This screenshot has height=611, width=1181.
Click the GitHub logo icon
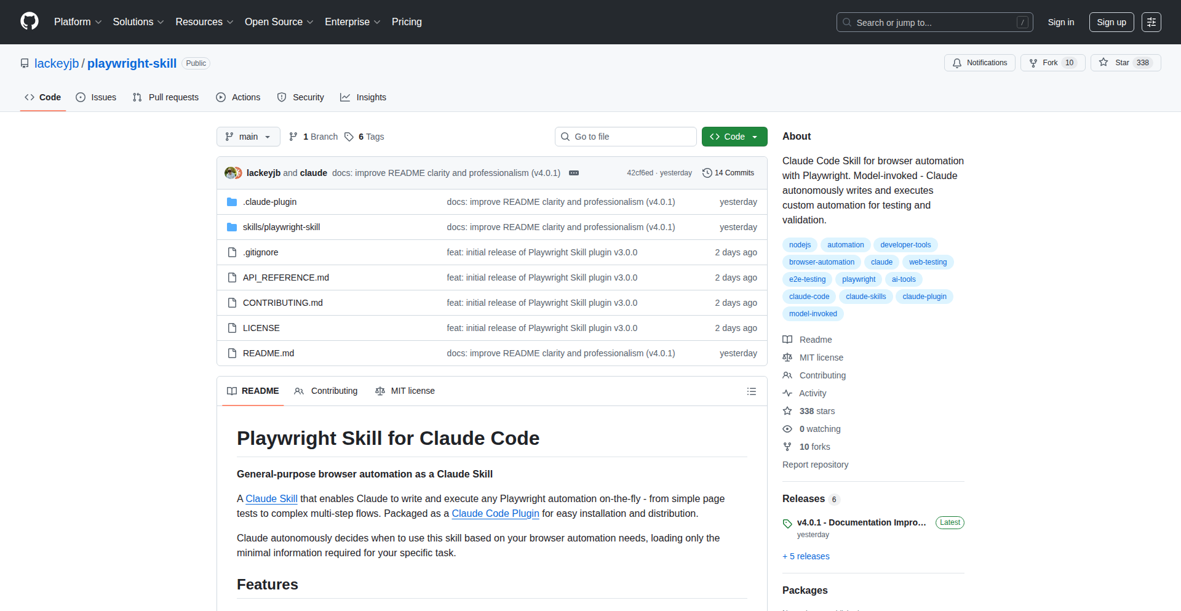[x=30, y=22]
